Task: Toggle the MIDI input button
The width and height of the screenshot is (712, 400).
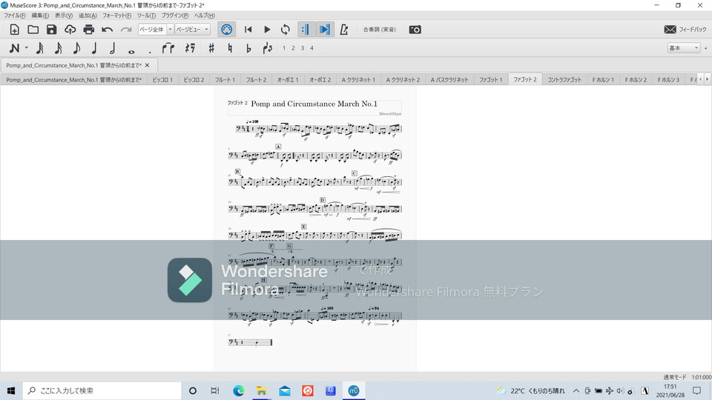Action: (227, 30)
